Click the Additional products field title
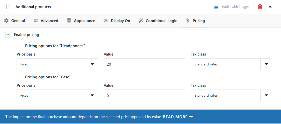281x124 pixels. (x=33, y=7)
